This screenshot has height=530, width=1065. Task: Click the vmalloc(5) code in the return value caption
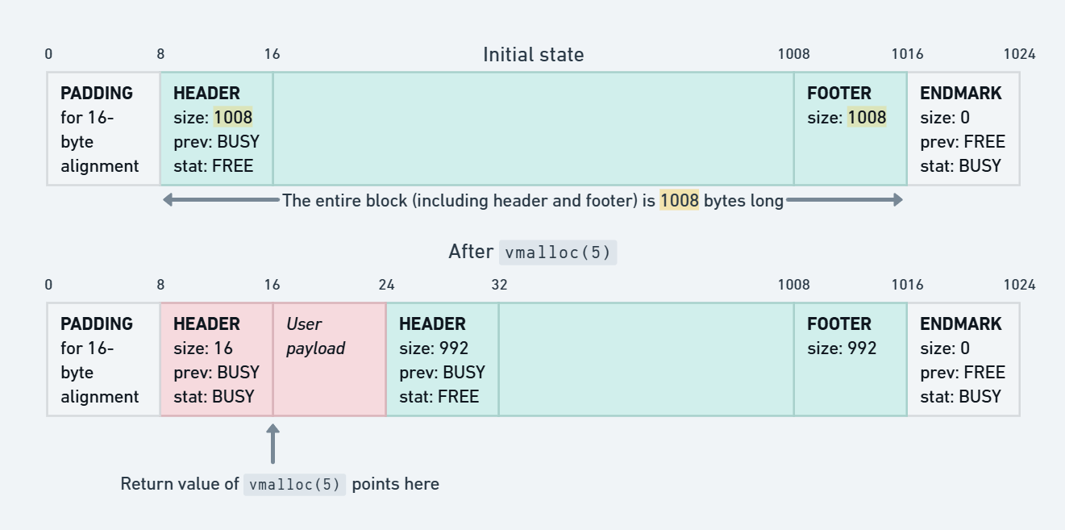(x=294, y=485)
